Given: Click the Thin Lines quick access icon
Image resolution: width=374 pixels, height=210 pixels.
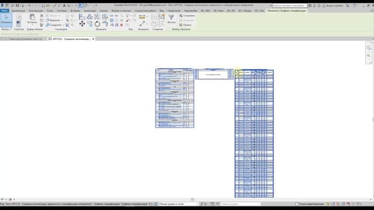Looking at the screenshot, I should 81,5.
